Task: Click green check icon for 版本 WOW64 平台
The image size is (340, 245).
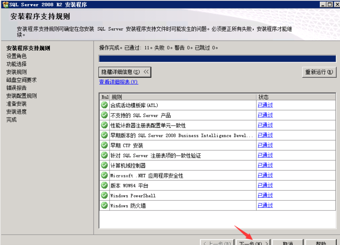Action: [x=104, y=185]
